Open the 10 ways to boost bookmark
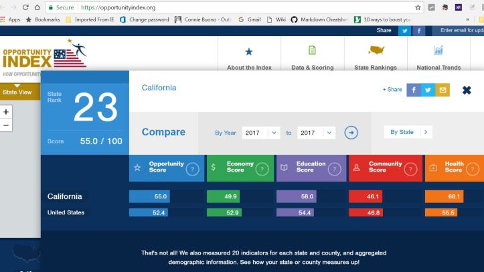The width and height of the screenshot is (484, 272). [383, 19]
